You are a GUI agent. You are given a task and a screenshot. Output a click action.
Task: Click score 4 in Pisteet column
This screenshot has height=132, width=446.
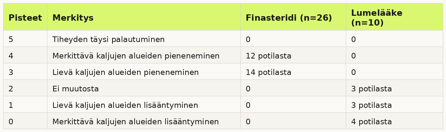point(25,55)
